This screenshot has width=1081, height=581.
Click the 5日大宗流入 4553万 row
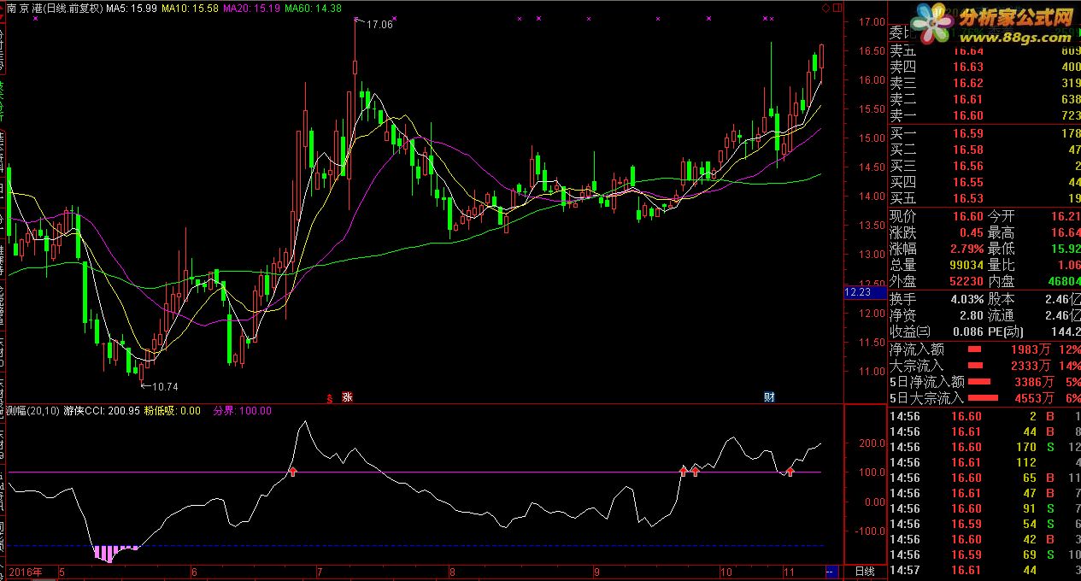pos(984,397)
